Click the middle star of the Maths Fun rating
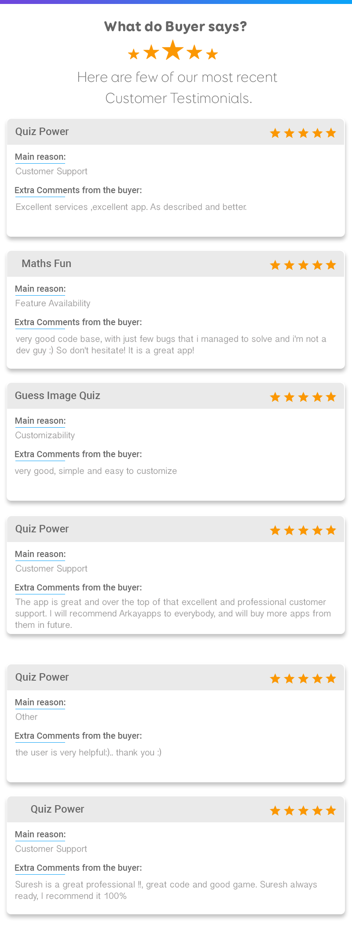 coord(303,265)
